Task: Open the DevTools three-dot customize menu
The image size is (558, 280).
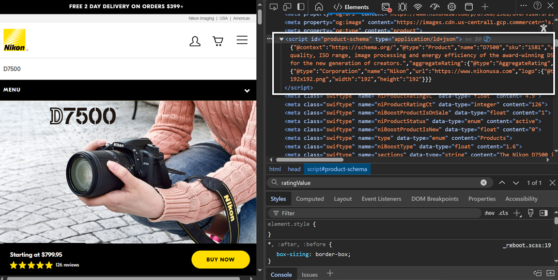Action: 523,5
